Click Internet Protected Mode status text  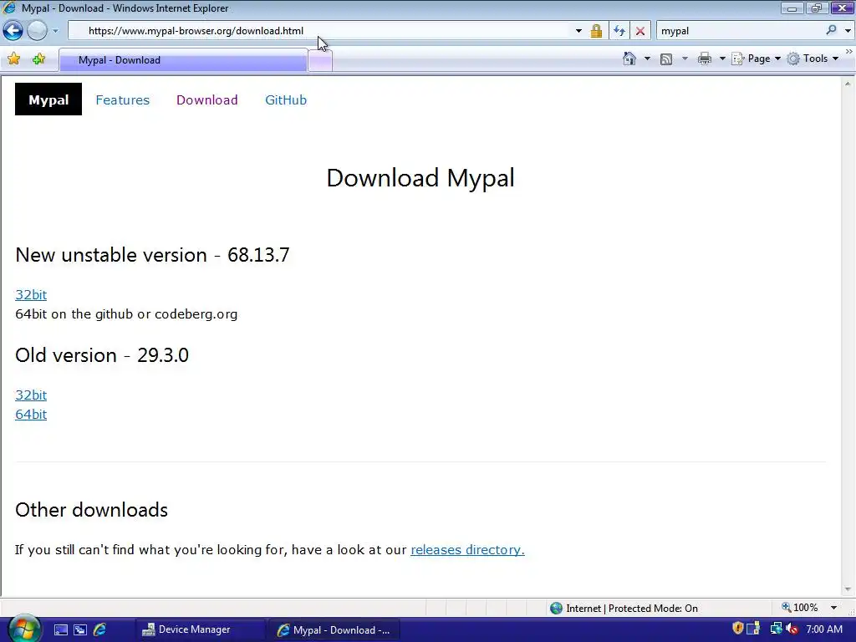pos(632,609)
